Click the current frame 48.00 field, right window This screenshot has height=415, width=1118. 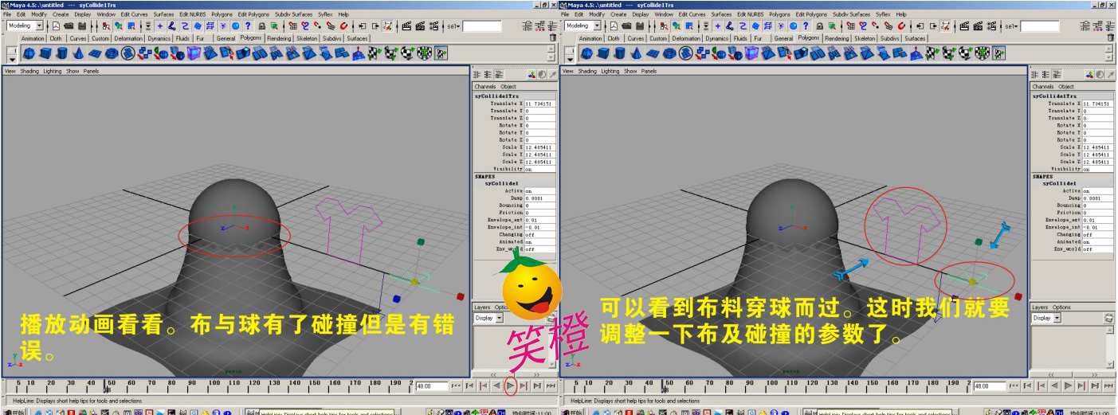pyautogui.click(x=991, y=386)
